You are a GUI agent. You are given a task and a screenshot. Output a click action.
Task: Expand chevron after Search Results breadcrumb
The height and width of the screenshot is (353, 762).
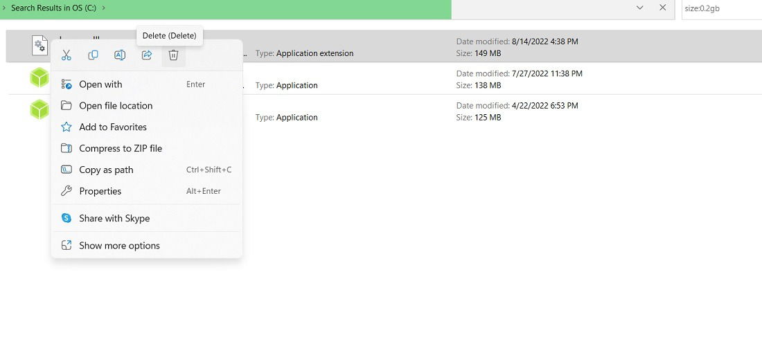point(104,8)
